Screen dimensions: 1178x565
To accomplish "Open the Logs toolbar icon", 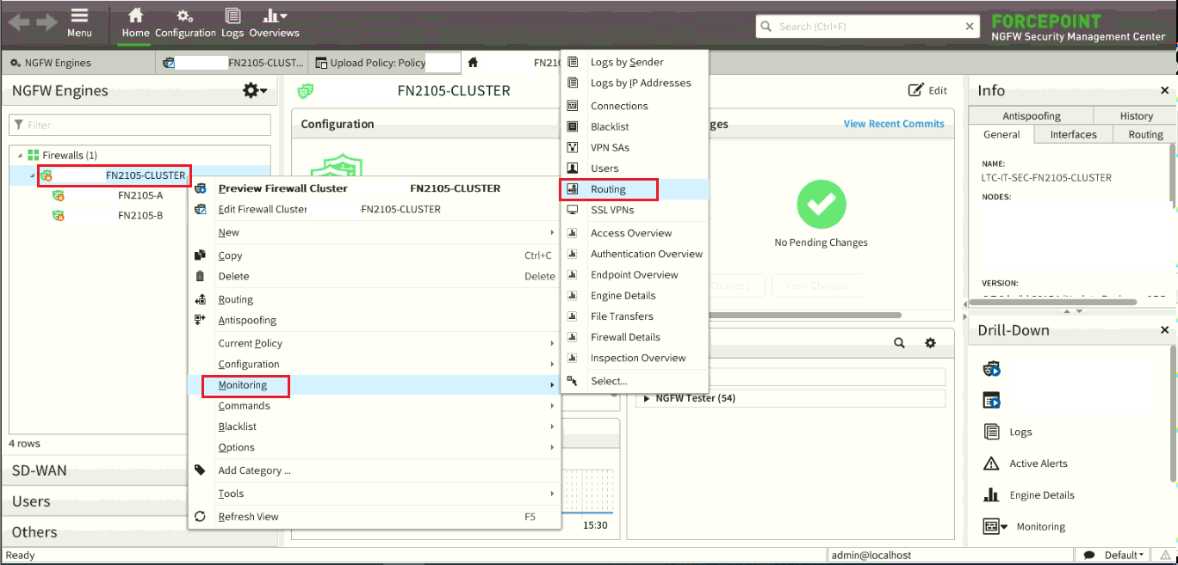I will click(x=232, y=16).
